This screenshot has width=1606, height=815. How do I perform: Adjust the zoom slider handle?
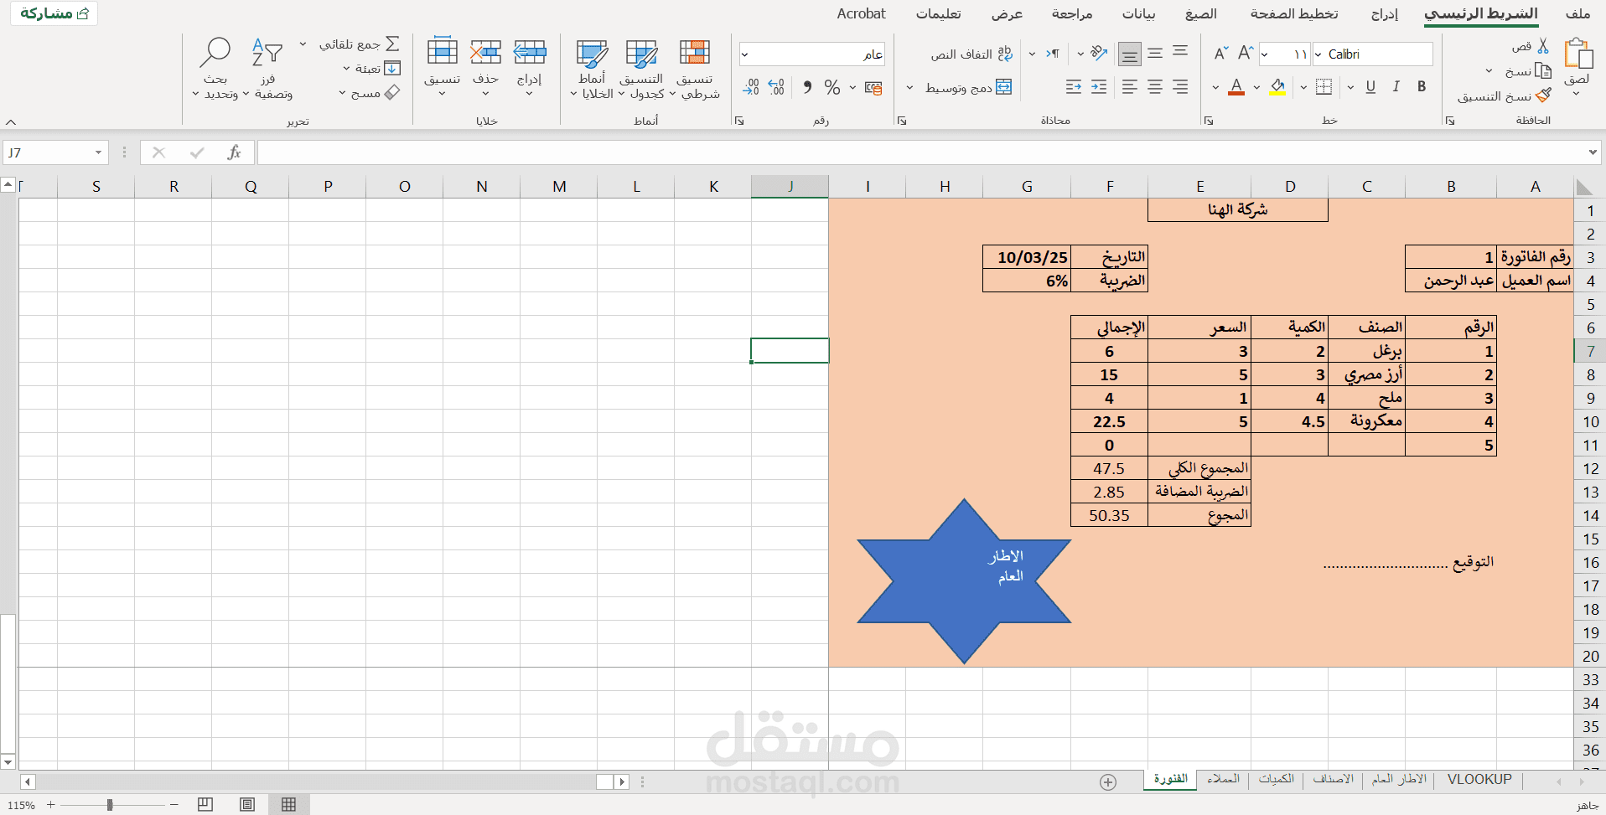click(110, 804)
